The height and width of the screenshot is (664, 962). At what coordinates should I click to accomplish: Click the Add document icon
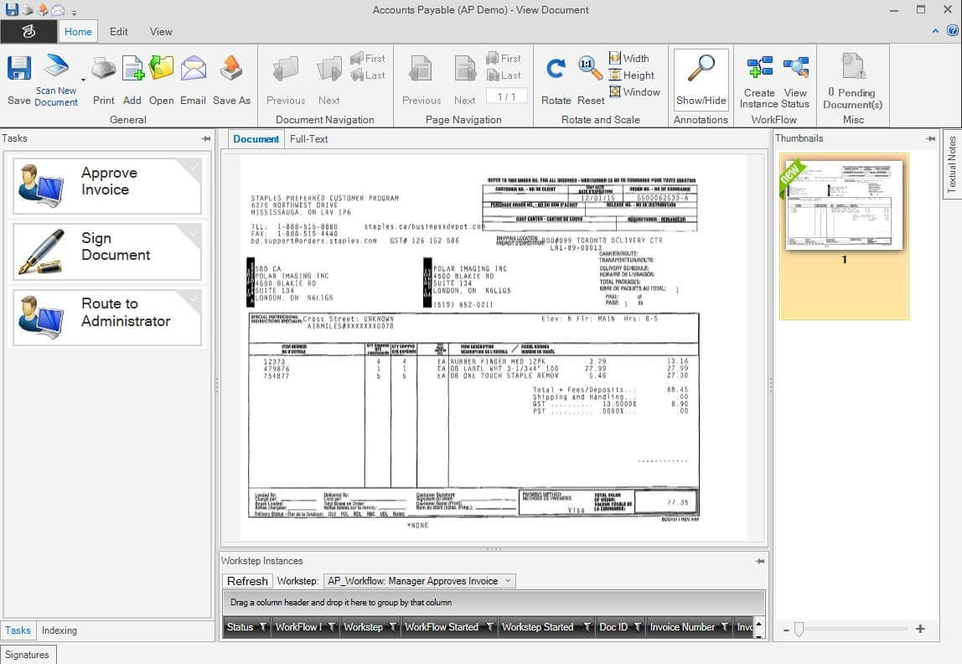(132, 68)
